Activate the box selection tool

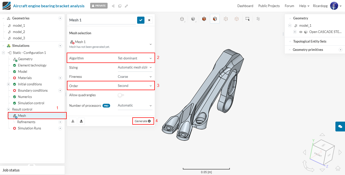pos(248,19)
